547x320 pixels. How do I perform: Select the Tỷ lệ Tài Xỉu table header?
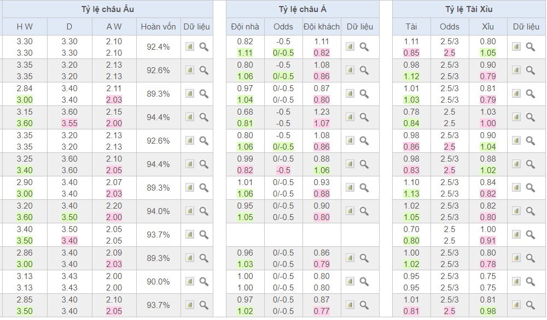point(469,9)
